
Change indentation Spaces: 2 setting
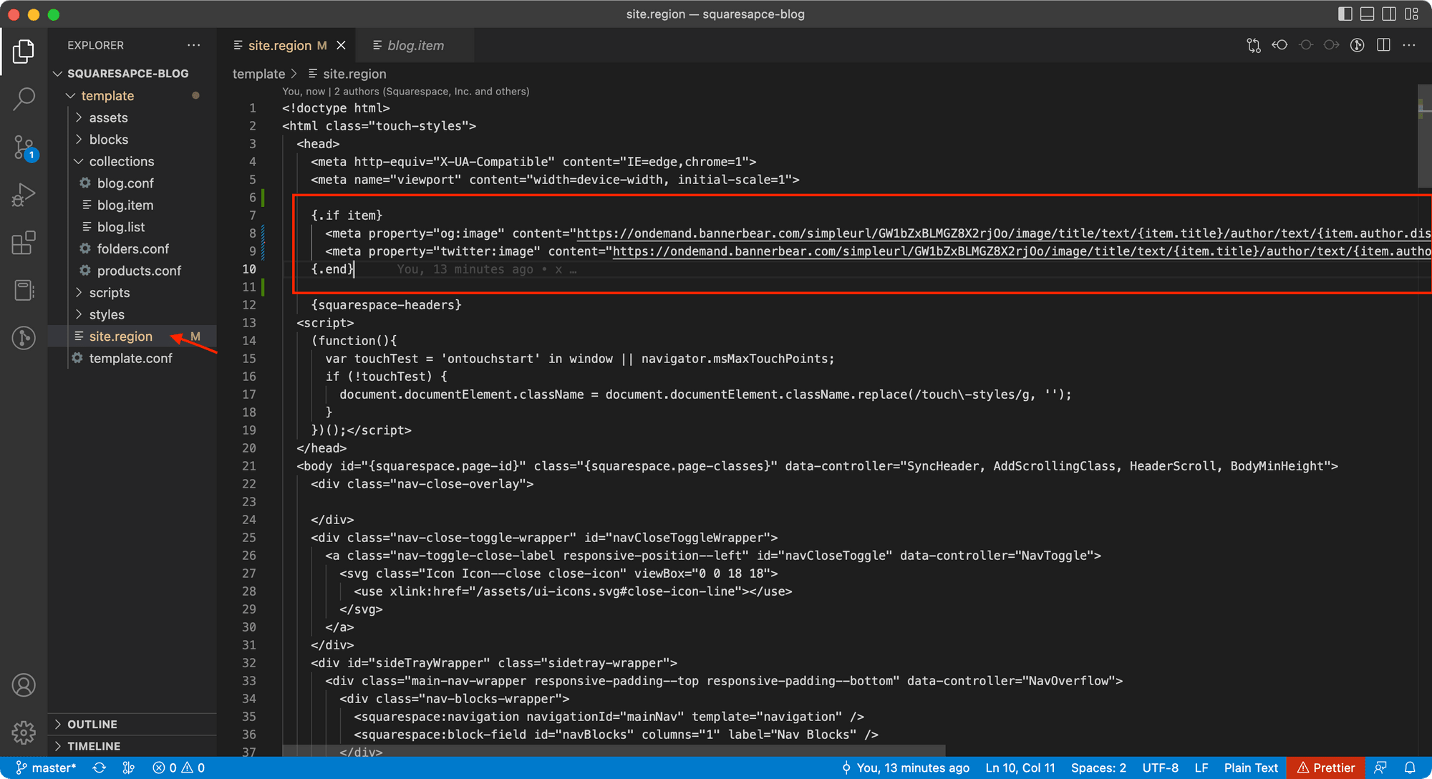(x=1098, y=768)
